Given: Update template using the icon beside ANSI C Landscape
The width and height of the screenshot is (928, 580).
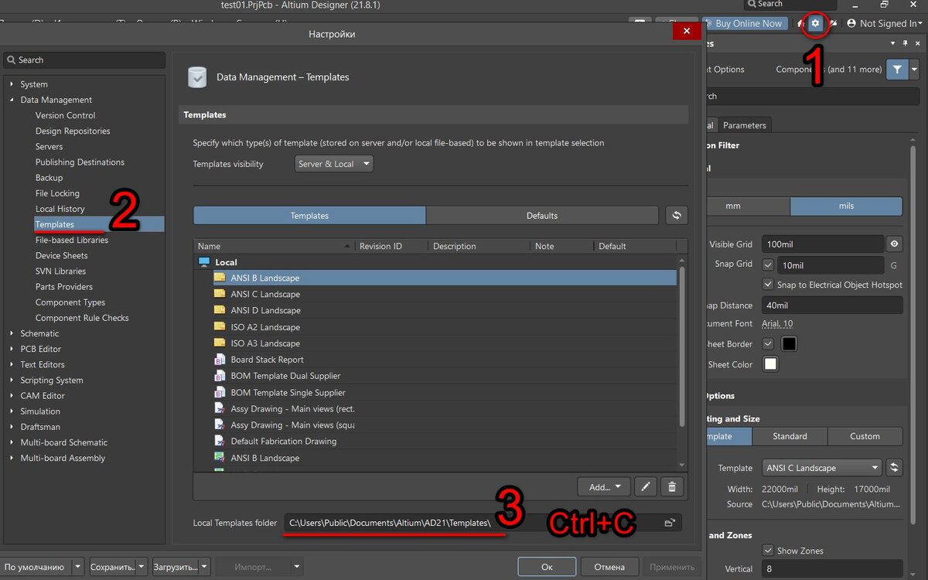Looking at the screenshot, I should [895, 467].
